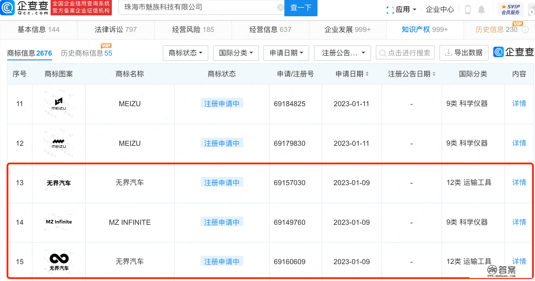Open 无界汽车 text logo thumbnail in row 13
This screenshot has width=535, height=281.
coord(59,183)
